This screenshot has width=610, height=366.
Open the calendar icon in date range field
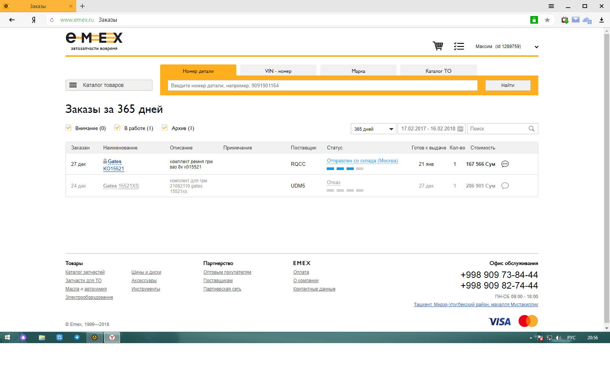pos(460,129)
